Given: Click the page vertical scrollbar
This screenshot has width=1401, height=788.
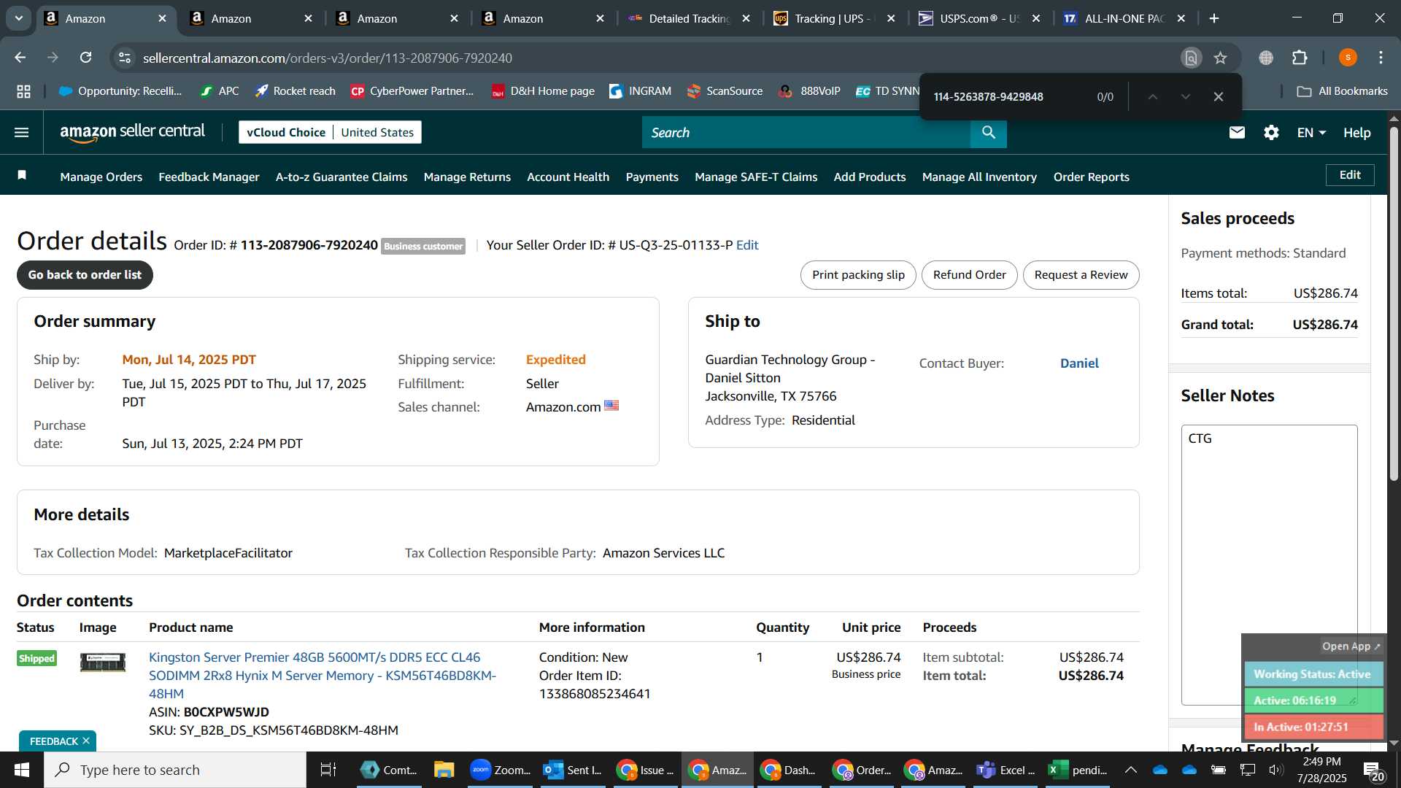Looking at the screenshot, I should pyautogui.click(x=1394, y=303).
